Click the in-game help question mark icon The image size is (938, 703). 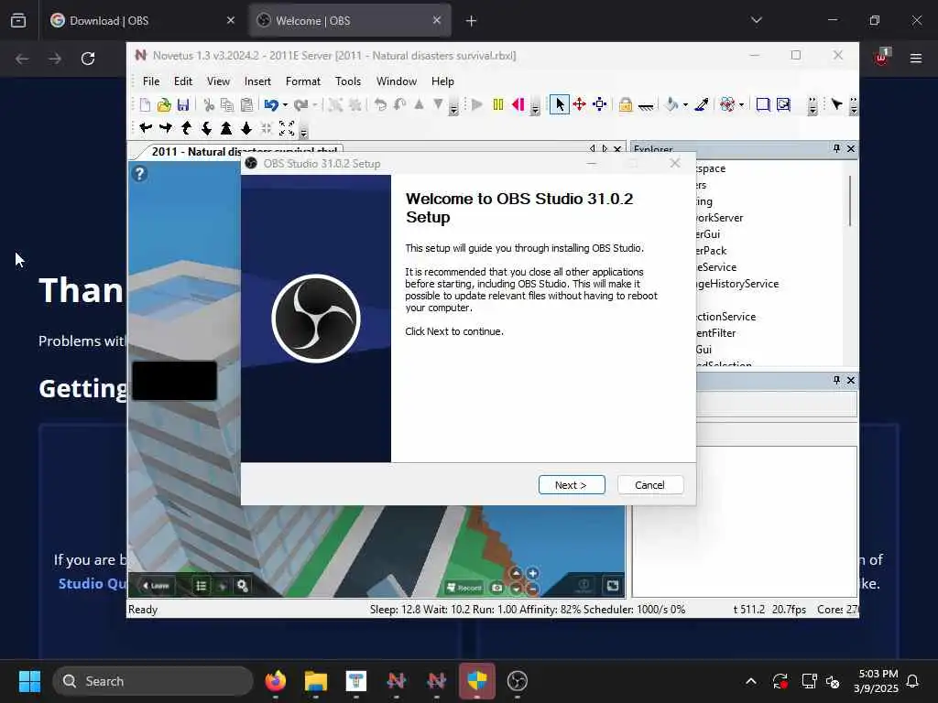(x=139, y=174)
